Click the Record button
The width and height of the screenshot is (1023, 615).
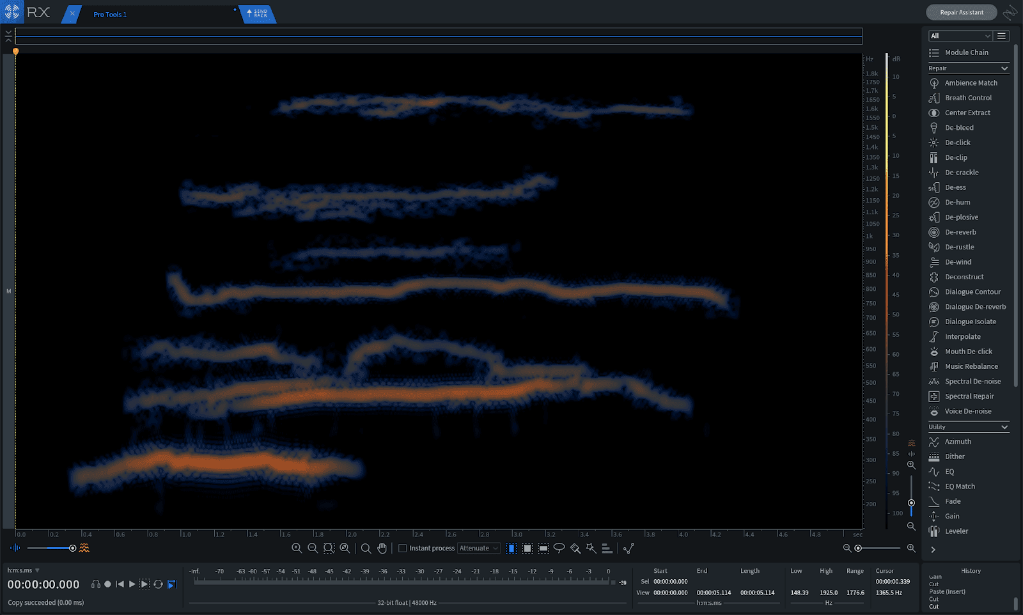pyautogui.click(x=107, y=584)
